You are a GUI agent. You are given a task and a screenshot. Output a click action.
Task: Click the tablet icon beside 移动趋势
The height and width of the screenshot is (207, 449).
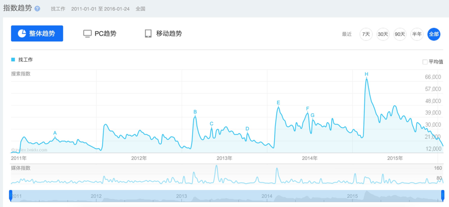pos(148,34)
